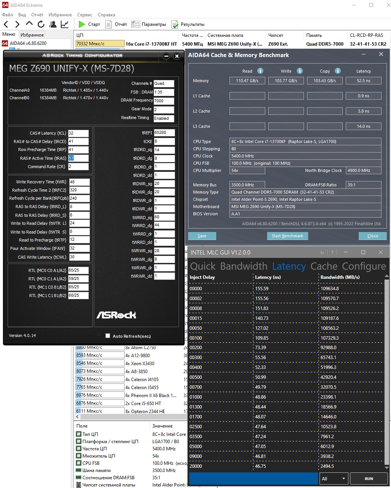Click the tREFI value field
The width and height of the screenshot is (391, 488).
(164, 133)
